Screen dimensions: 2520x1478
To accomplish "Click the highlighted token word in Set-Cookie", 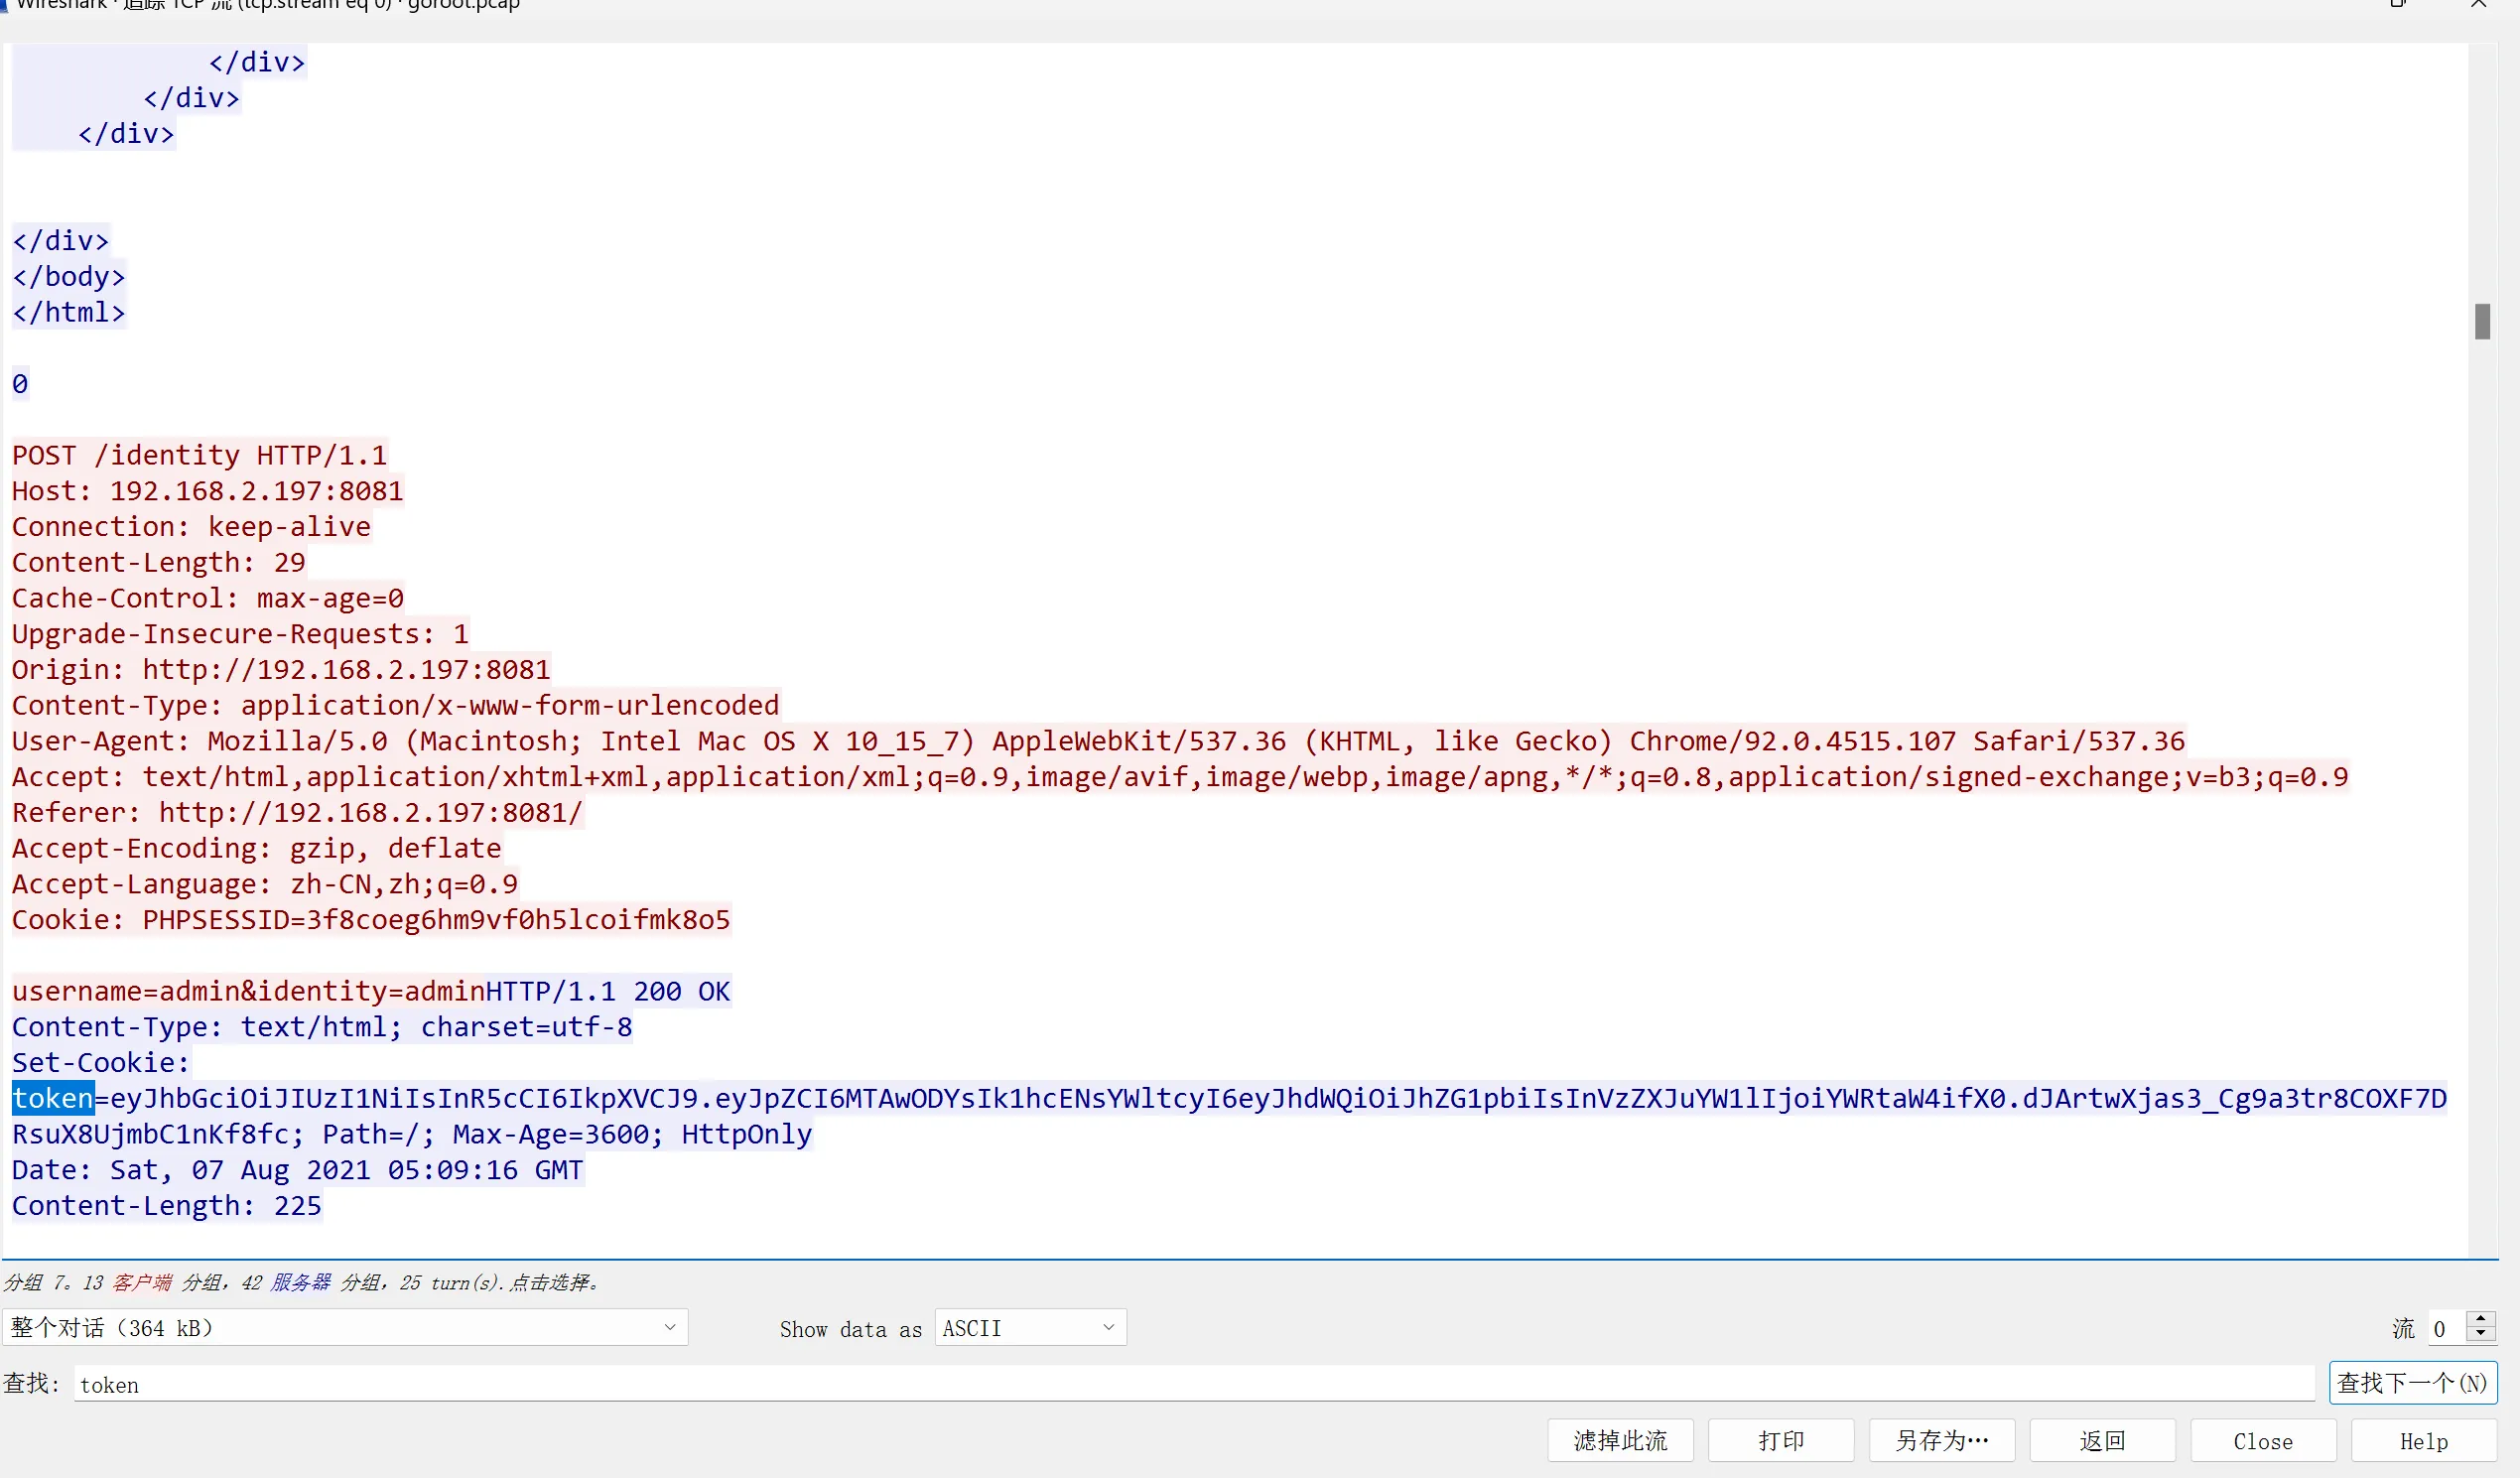I will [x=52, y=1098].
